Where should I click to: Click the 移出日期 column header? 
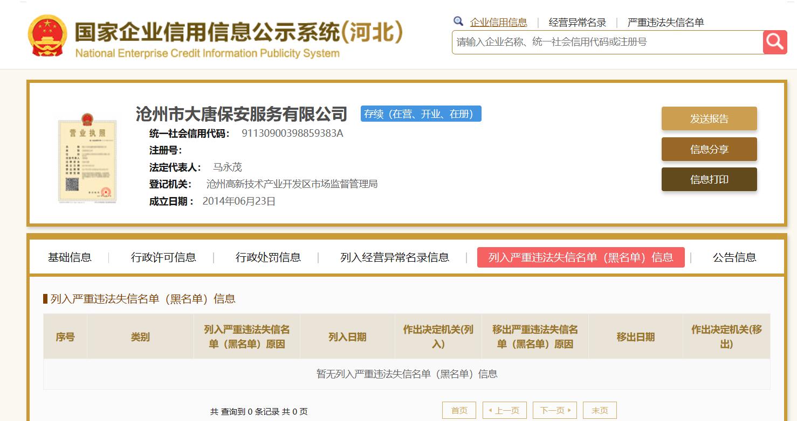click(636, 337)
